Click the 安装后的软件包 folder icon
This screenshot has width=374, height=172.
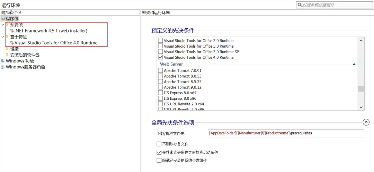7,55
